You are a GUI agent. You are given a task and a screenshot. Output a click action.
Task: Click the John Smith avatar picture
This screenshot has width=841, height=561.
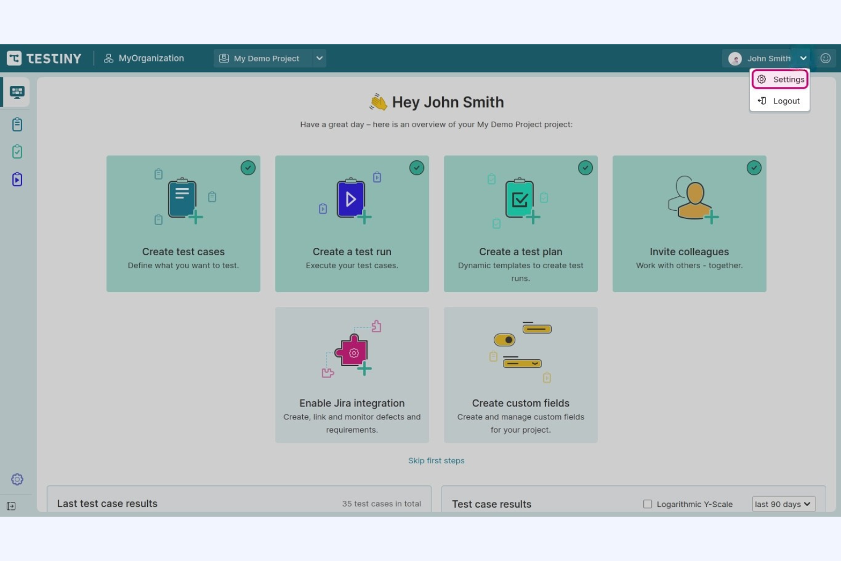735,58
